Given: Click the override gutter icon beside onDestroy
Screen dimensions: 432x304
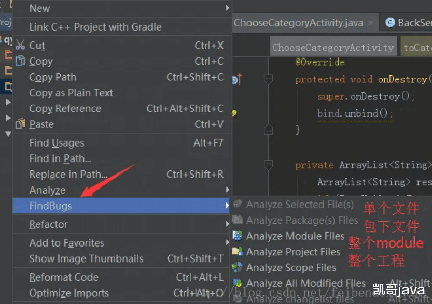Looking at the screenshot, I should click(236, 79).
